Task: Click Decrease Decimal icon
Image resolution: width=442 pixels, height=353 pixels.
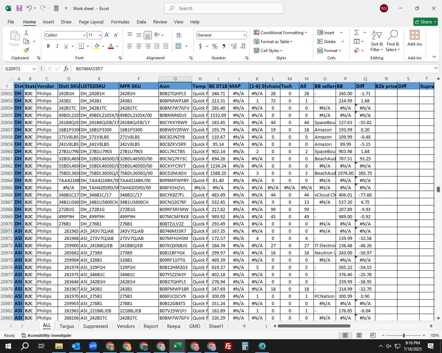Action: click(243, 46)
